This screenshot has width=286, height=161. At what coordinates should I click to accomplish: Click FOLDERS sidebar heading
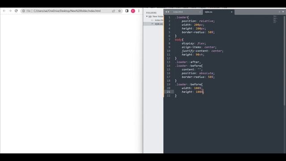click(x=151, y=13)
